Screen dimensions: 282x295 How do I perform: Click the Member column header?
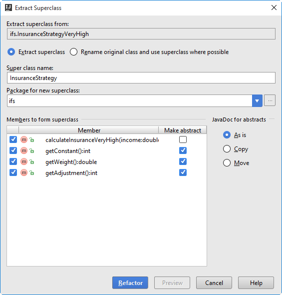tap(89, 130)
